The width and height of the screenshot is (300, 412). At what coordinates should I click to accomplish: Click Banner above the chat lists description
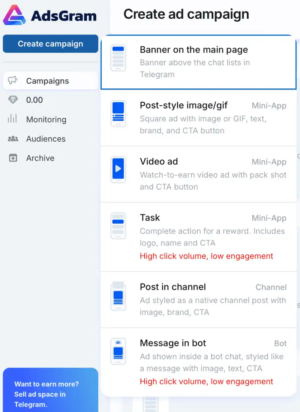click(x=195, y=68)
